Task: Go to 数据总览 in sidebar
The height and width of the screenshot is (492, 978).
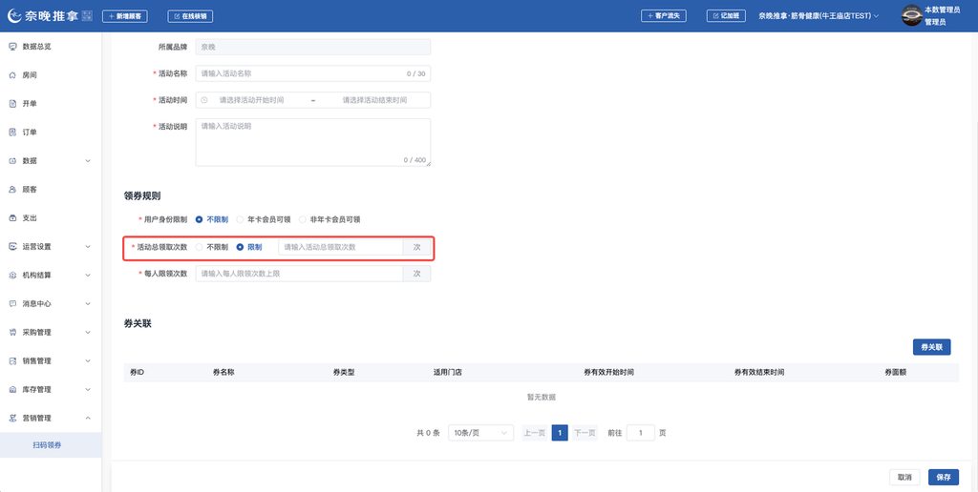Action: pos(51,47)
